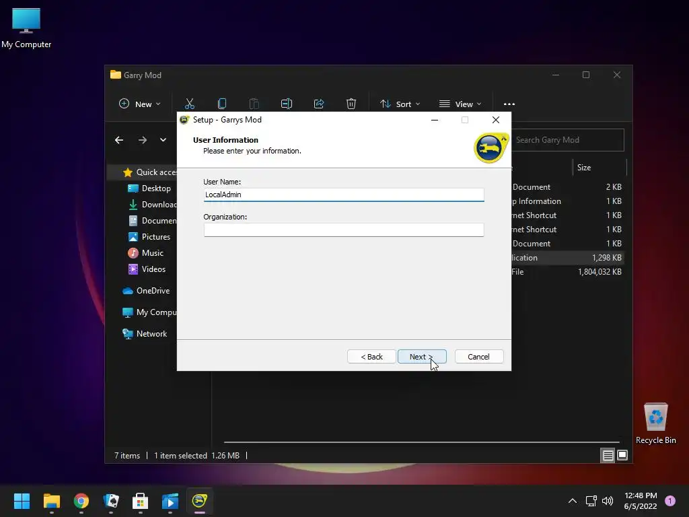
Task: Open the View dropdown menu
Action: (460, 104)
